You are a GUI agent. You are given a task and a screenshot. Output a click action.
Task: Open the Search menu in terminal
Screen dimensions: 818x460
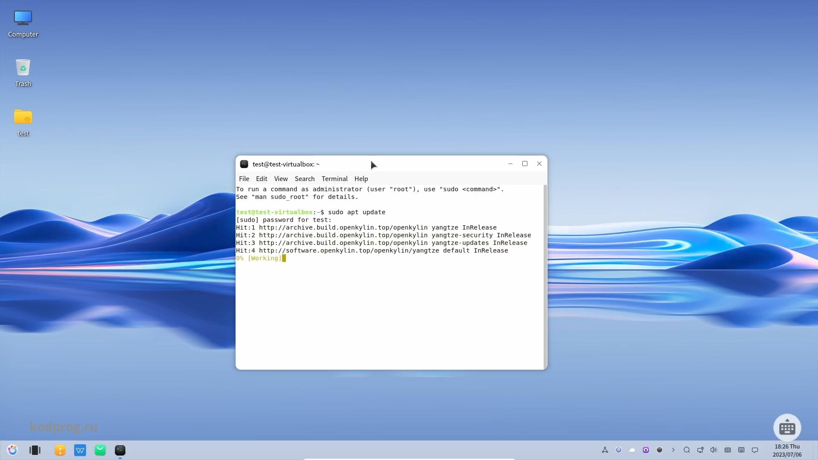305,179
